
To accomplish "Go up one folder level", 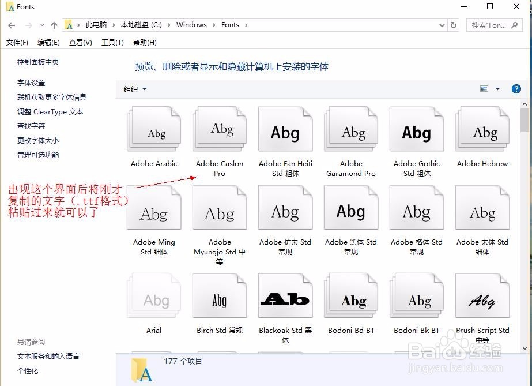I will click(x=54, y=25).
